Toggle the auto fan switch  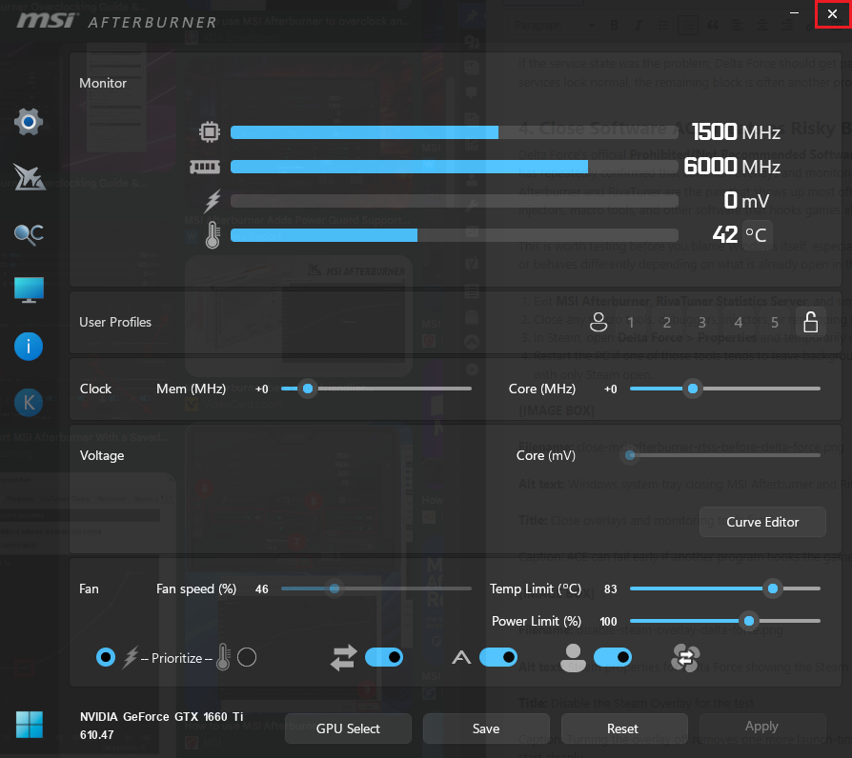coord(498,658)
